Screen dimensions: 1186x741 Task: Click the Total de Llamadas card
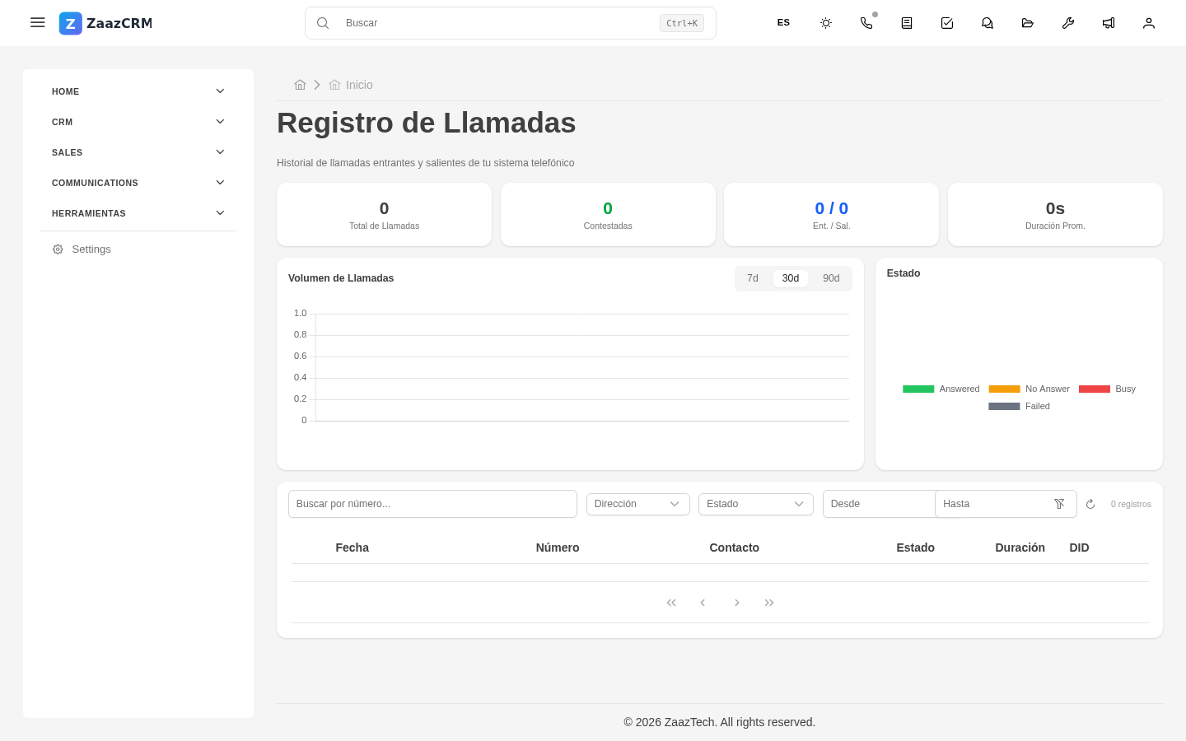(x=384, y=214)
